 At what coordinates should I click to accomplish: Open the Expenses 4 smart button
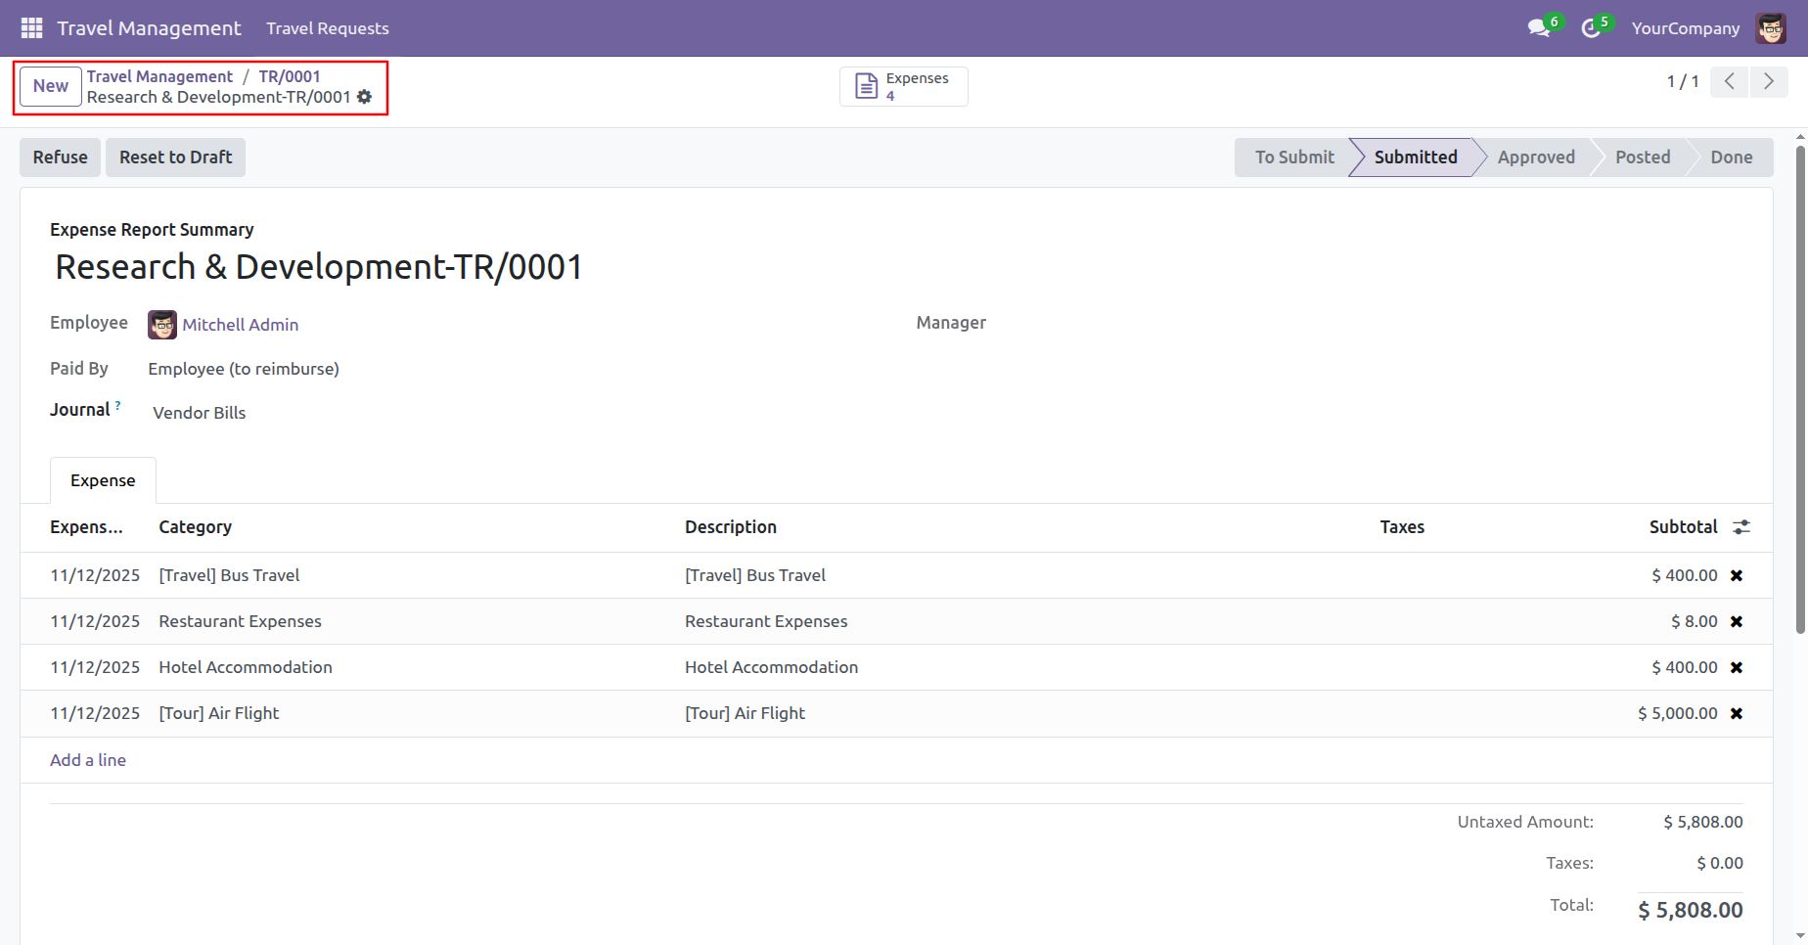904,86
